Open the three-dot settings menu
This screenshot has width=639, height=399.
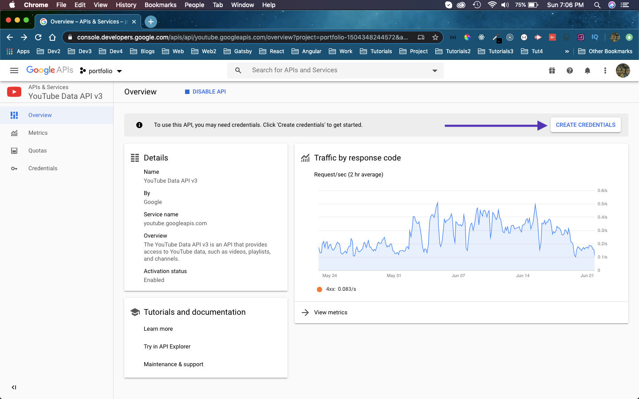click(x=605, y=70)
